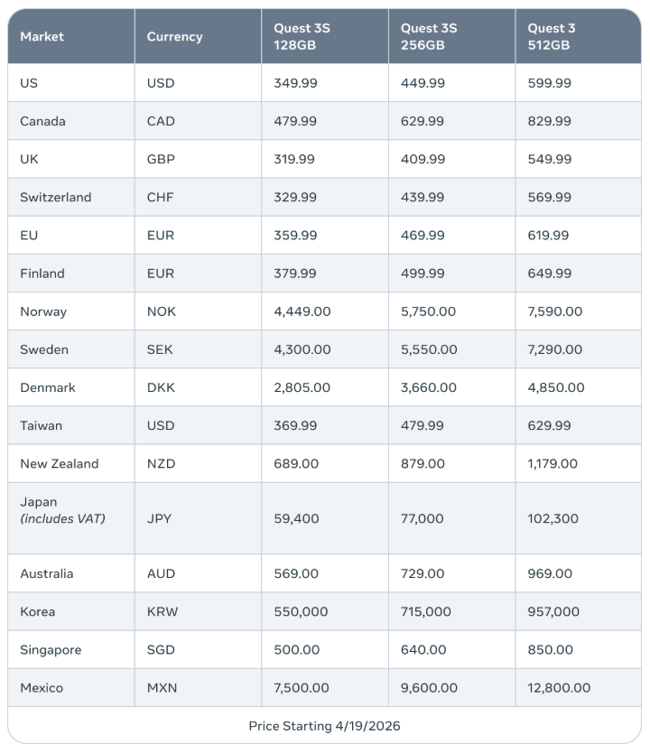The height and width of the screenshot is (753, 650).
Task: Click the Finland row's EUR currency cell
Action: pyautogui.click(x=161, y=273)
